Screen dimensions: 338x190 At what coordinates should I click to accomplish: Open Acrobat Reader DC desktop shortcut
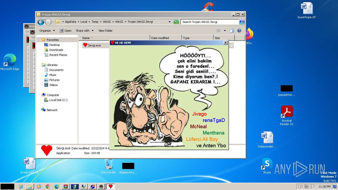(x=287, y=115)
